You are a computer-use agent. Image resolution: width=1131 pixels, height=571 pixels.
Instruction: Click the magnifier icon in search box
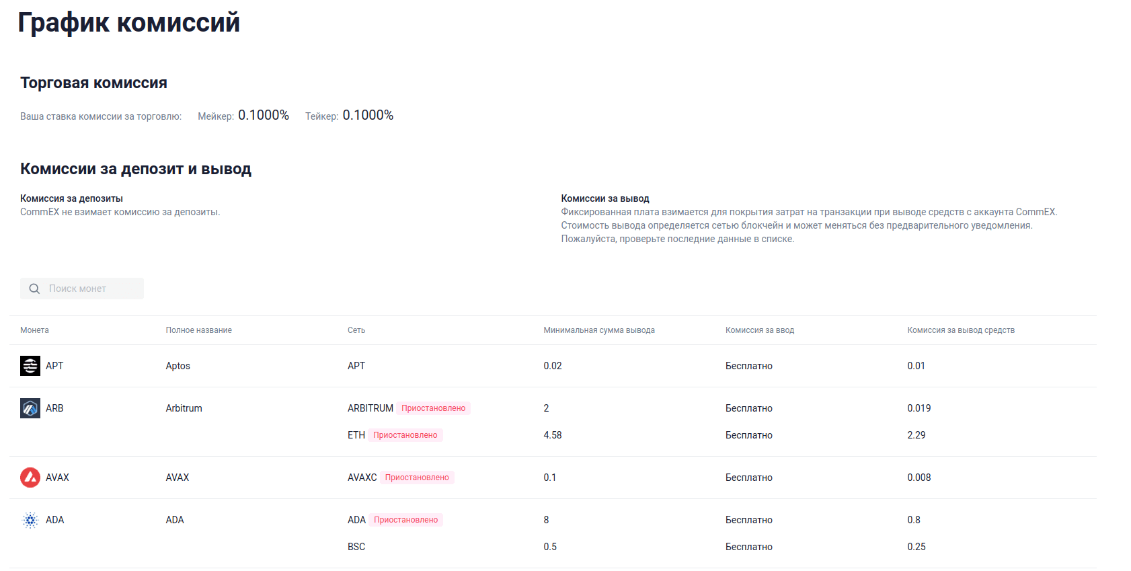pos(34,289)
